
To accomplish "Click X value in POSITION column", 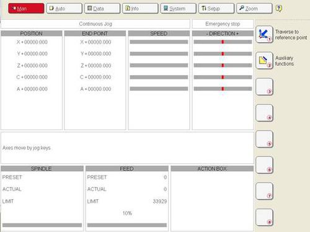I will pyautogui.click(x=32, y=42).
